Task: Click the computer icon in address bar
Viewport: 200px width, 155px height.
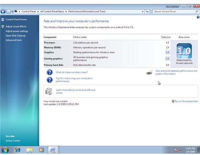Action: 16,11
